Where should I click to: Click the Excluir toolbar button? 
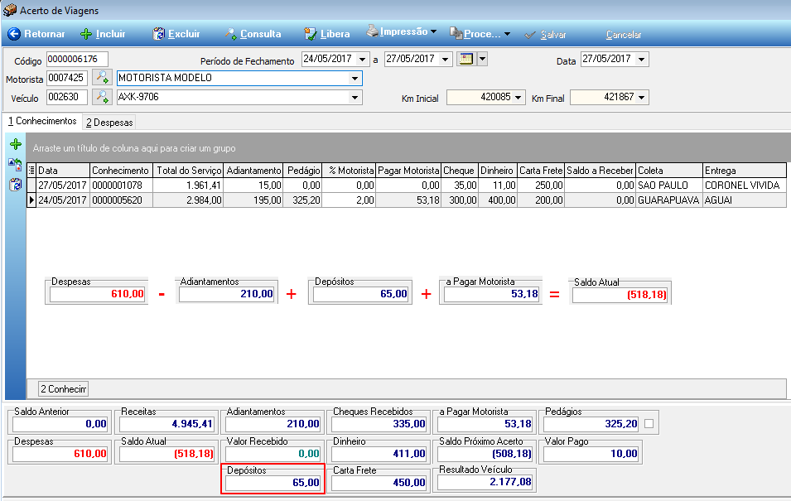pyautogui.click(x=176, y=34)
